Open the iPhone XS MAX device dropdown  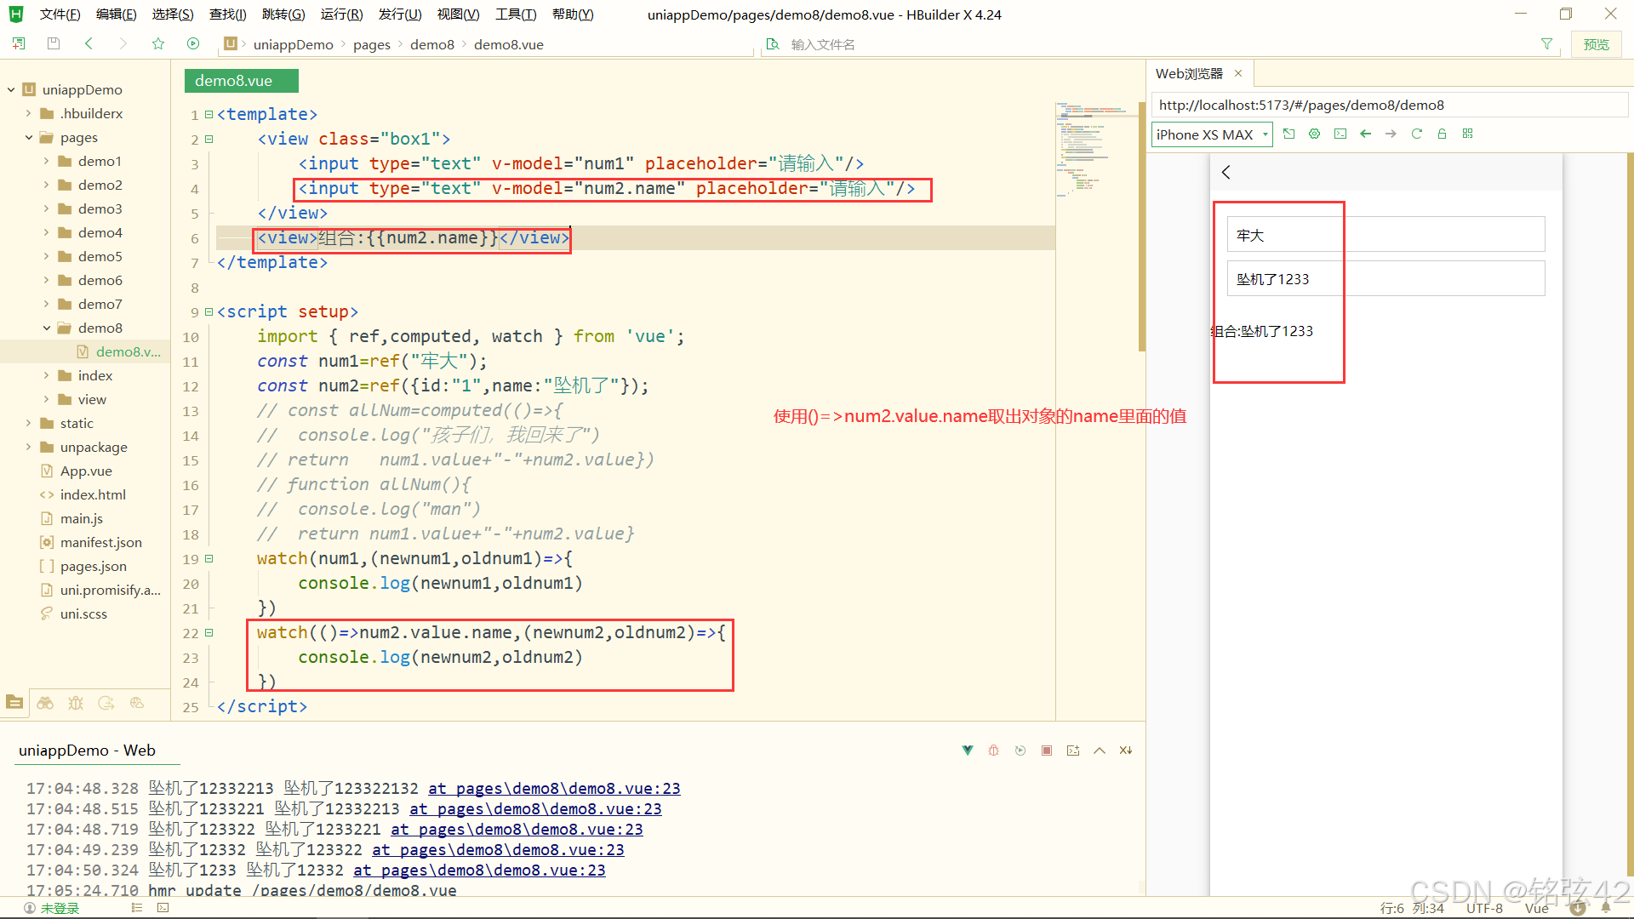click(x=1211, y=134)
